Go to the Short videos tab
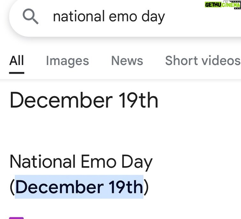Screen dimensions: 241x219 (x=203, y=61)
